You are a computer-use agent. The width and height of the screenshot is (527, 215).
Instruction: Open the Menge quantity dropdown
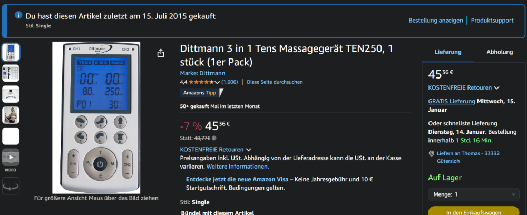tap(473, 194)
